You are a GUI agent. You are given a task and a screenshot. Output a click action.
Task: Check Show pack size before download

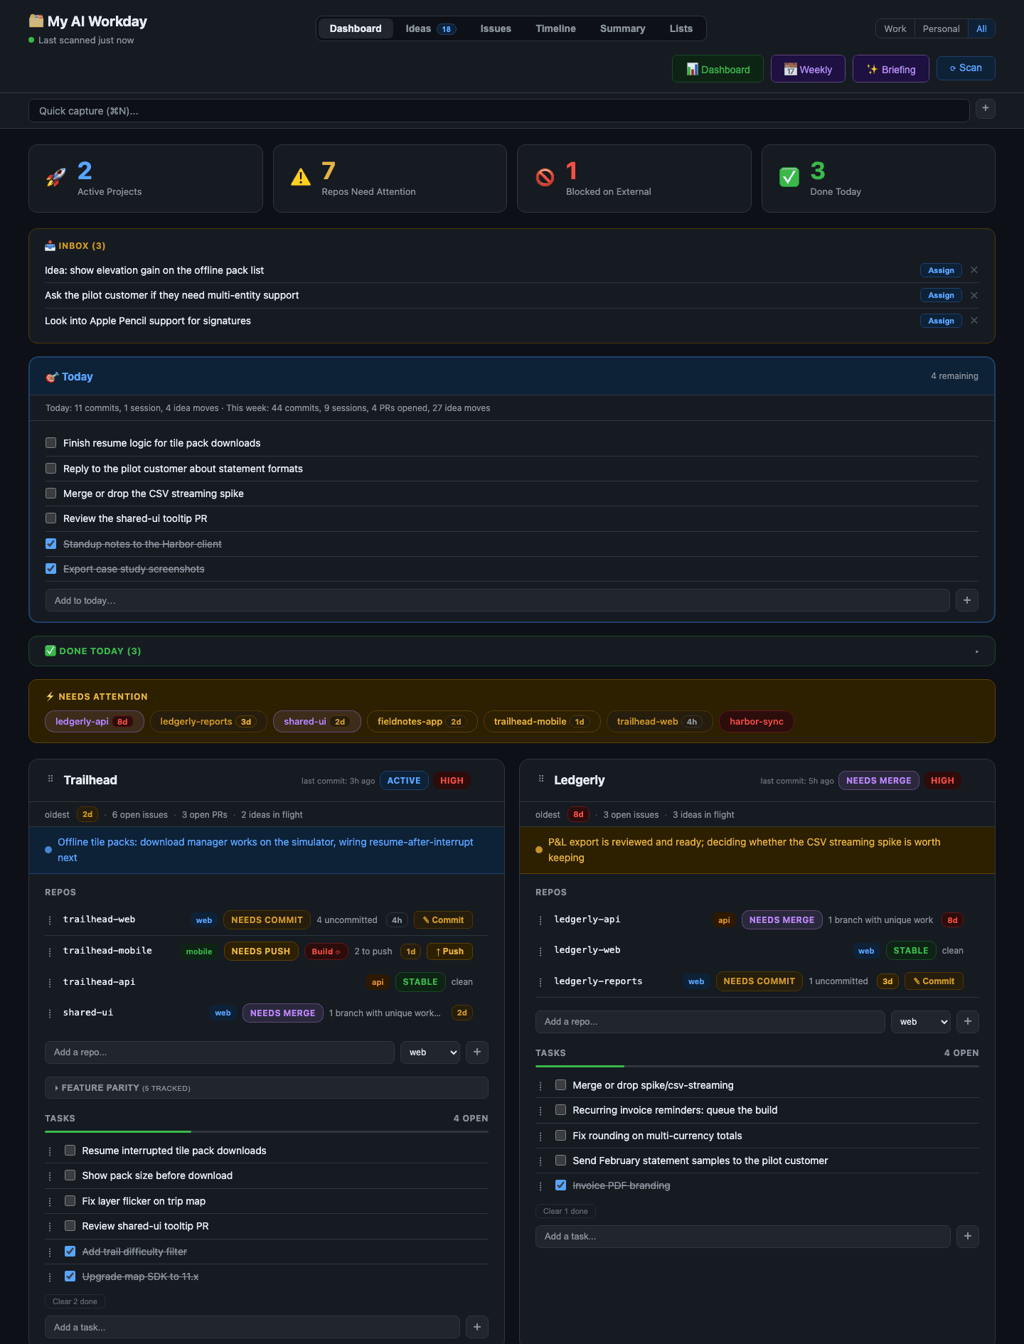pos(70,1175)
